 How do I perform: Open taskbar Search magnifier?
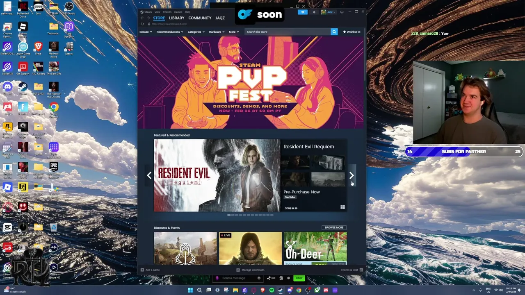[199, 290]
